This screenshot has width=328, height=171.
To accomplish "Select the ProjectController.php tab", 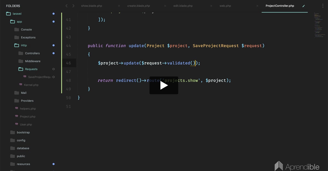I will [x=280, y=6].
